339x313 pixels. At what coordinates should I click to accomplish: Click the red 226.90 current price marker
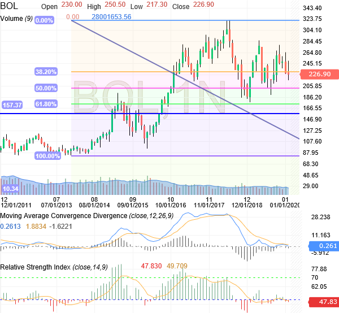pos(320,74)
